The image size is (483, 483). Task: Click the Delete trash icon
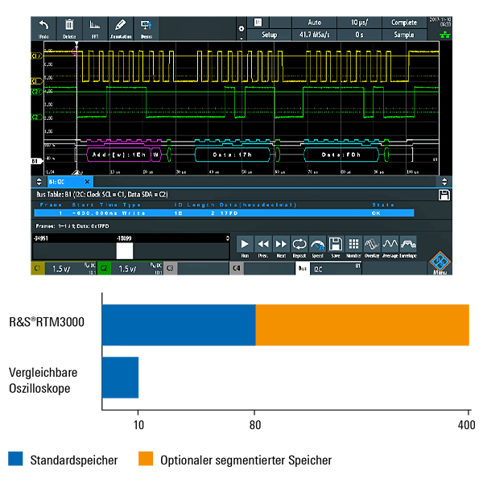pos(69,29)
